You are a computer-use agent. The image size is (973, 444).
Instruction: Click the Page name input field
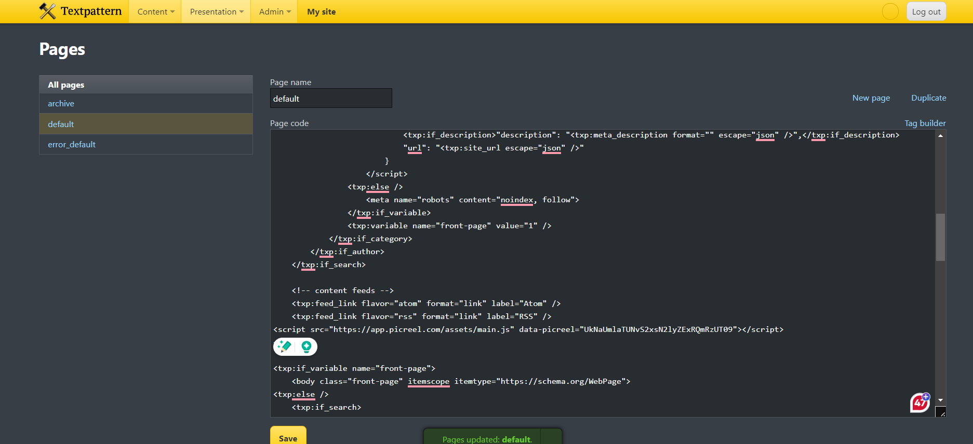[331, 98]
